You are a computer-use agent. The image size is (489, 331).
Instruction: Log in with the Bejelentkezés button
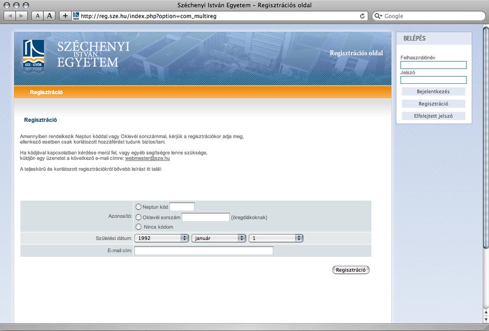434,91
